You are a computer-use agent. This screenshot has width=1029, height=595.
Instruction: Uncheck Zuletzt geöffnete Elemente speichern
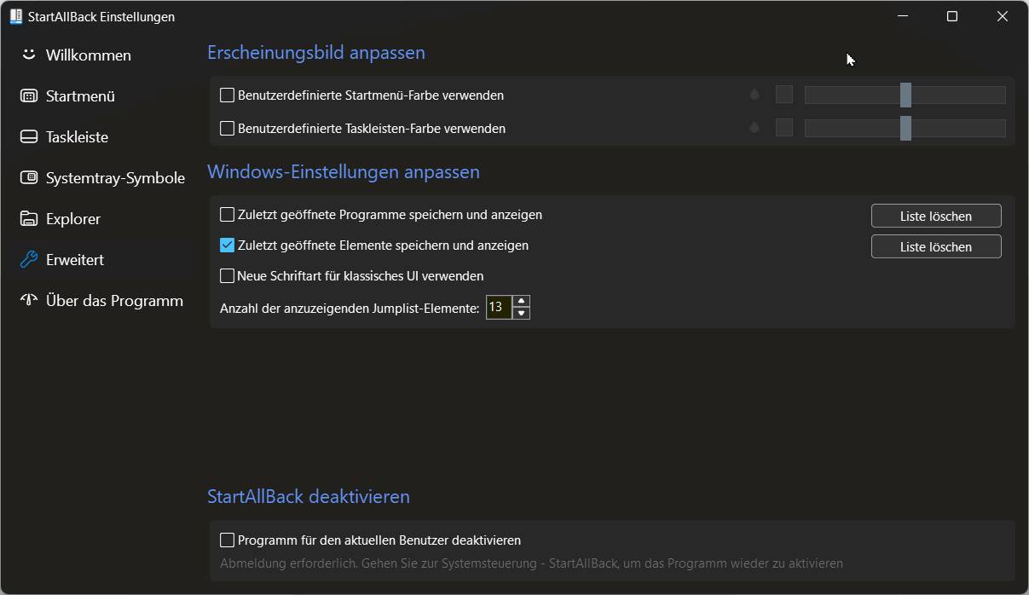click(x=228, y=246)
